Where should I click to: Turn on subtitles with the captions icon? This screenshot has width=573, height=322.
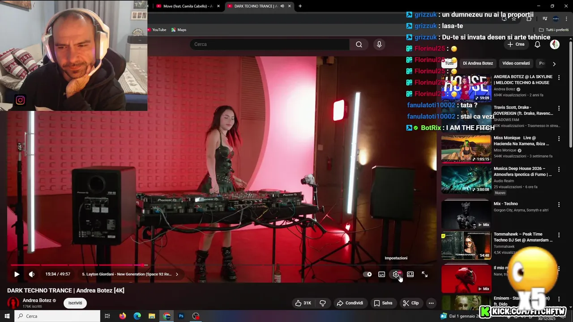[381, 274]
